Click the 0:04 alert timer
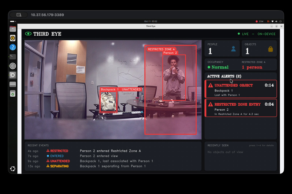The width and height of the screenshot is (292, 194). (269, 104)
